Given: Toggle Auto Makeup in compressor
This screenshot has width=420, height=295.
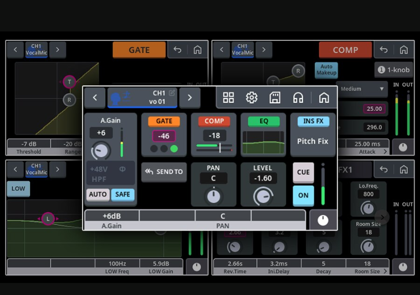Looking at the screenshot, I should pos(326,70).
